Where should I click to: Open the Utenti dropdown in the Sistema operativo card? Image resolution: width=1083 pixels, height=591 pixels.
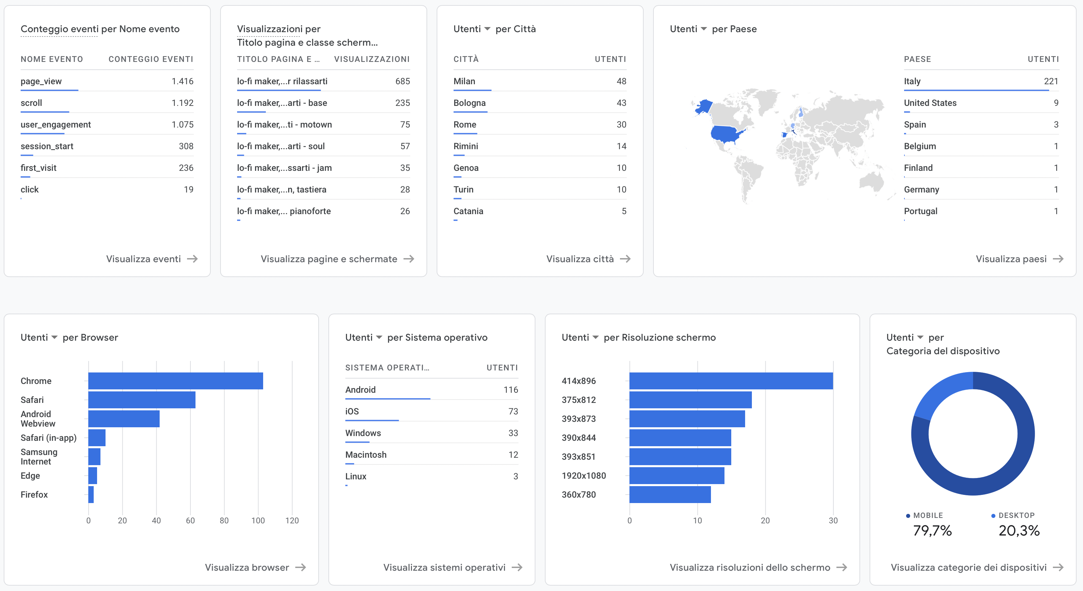tap(364, 337)
